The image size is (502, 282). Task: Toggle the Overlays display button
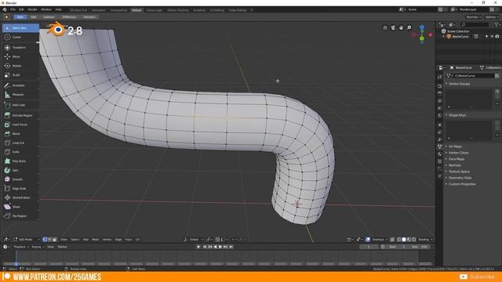pos(368,240)
